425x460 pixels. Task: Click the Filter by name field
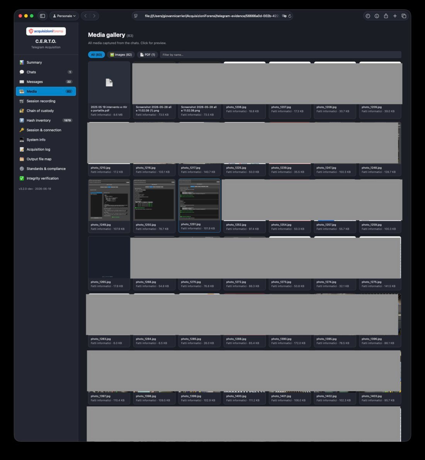(280, 55)
